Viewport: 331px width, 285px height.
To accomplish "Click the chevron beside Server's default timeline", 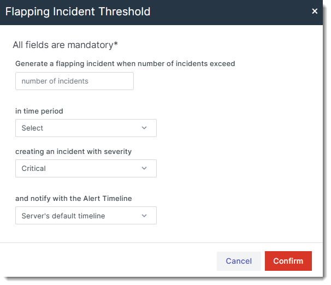I will click(144, 216).
